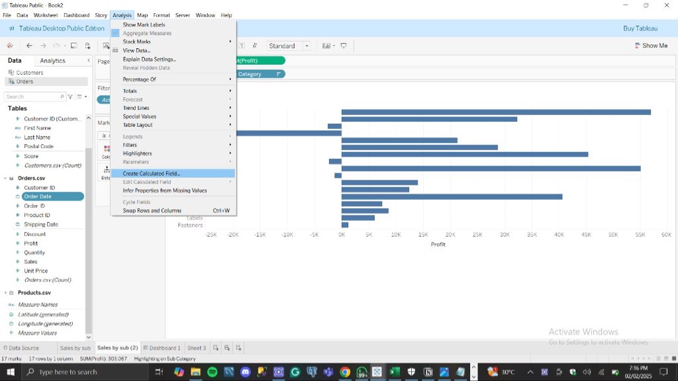Open Google Chrome from the taskbar
Screen dimensions: 678x381
pyautogui.click(x=344, y=372)
